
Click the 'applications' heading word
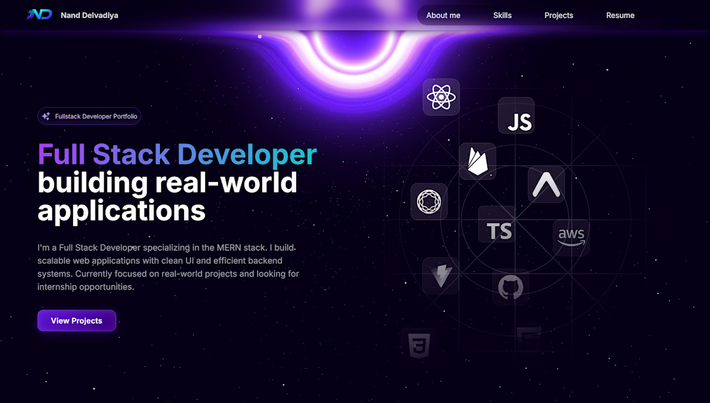pos(121,211)
